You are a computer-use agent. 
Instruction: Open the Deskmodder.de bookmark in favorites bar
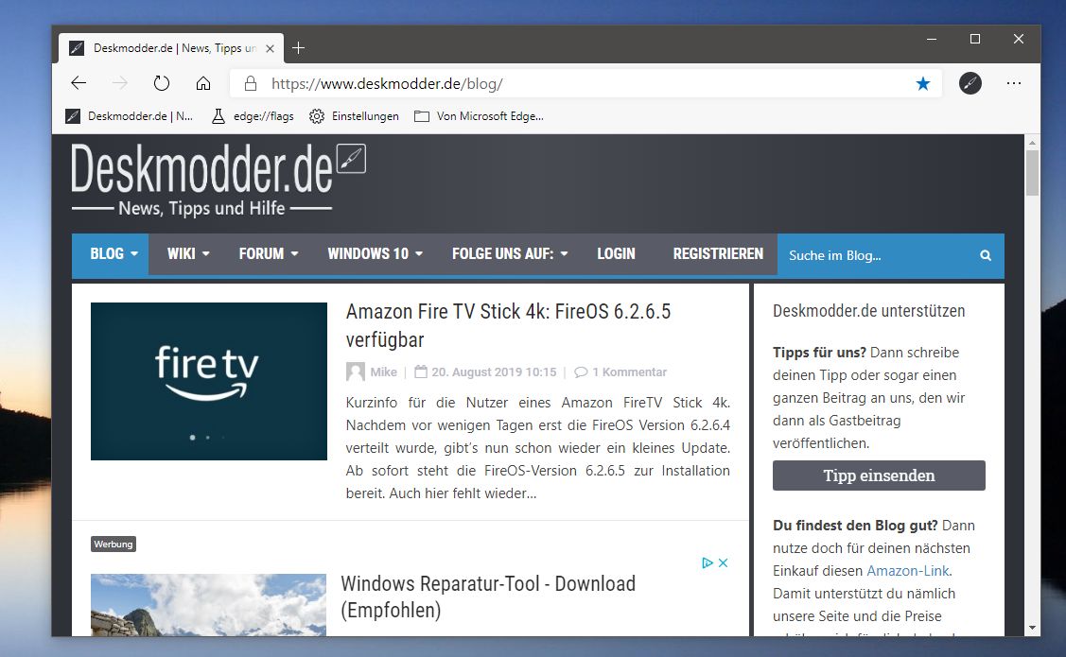click(130, 116)
